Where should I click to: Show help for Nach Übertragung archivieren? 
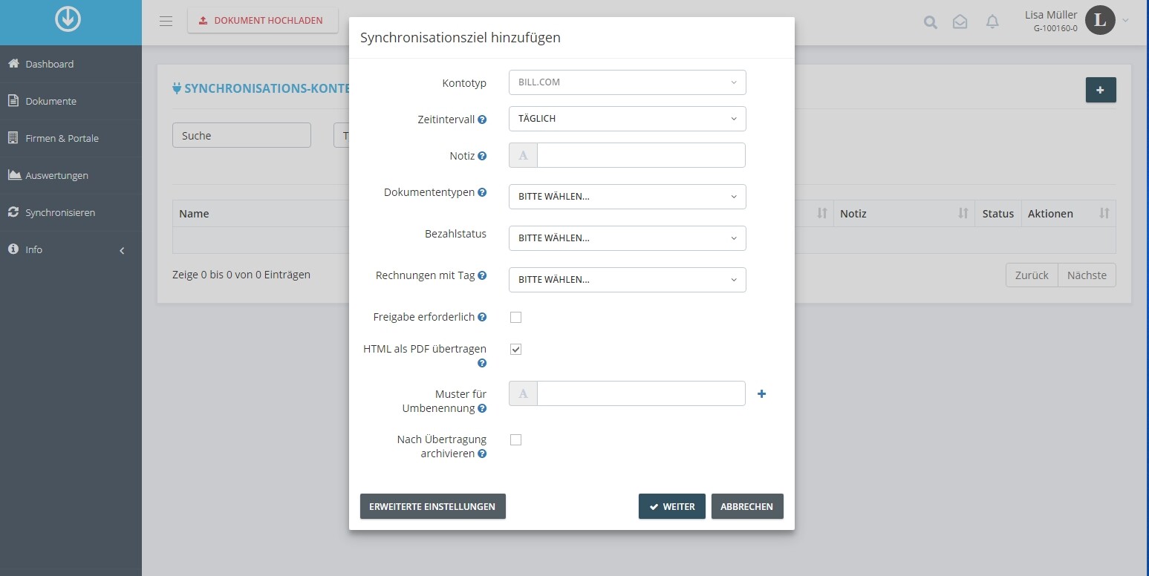coord(482,454)
